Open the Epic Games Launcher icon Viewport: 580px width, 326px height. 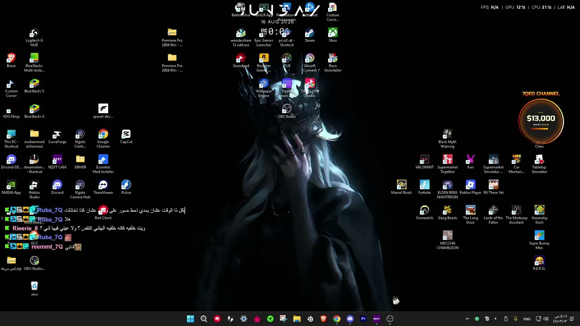pyautogui.click(x=264, y=38)
